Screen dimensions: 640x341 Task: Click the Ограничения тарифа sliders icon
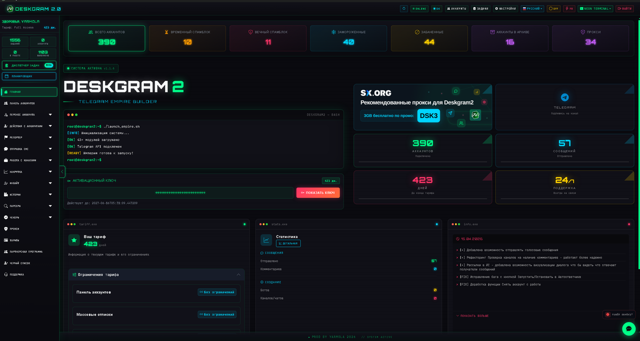click(x=74, y=274)
